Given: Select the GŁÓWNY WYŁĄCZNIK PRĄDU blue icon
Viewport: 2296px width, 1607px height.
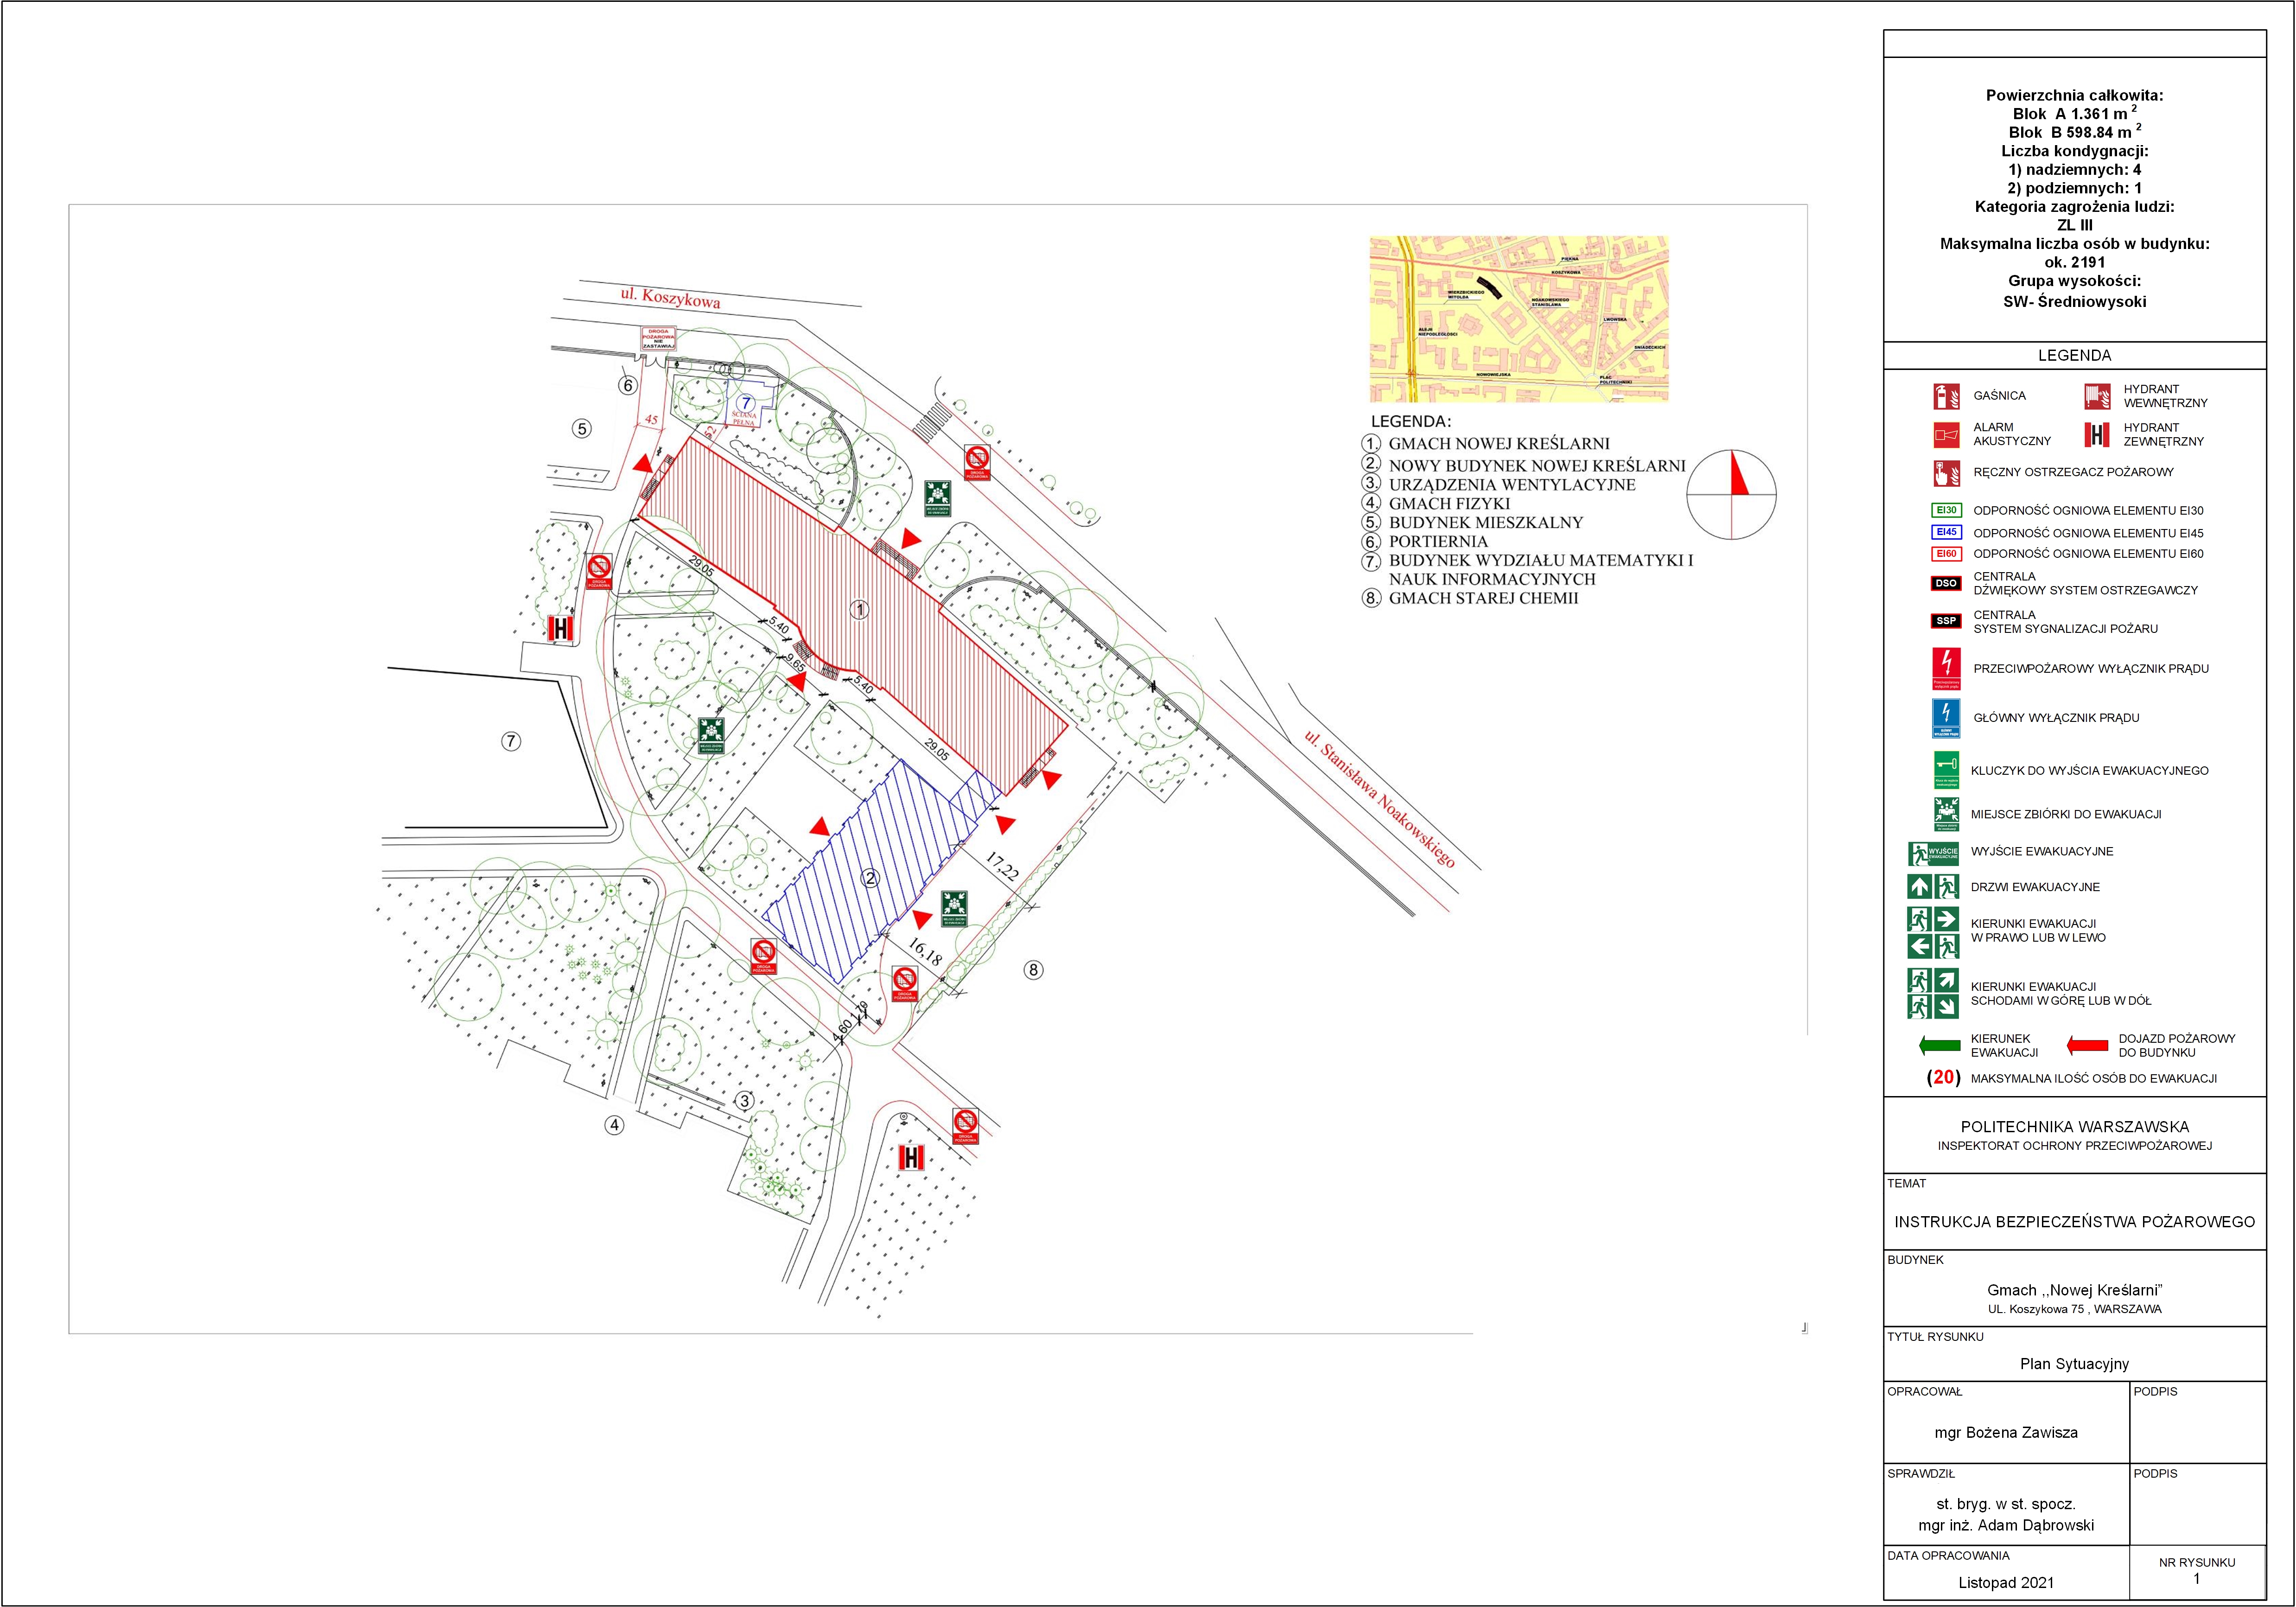Looking at the screenshot, I should click(x=1946, y=718).
